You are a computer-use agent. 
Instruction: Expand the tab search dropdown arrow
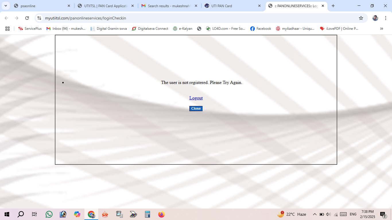[5, 6]
